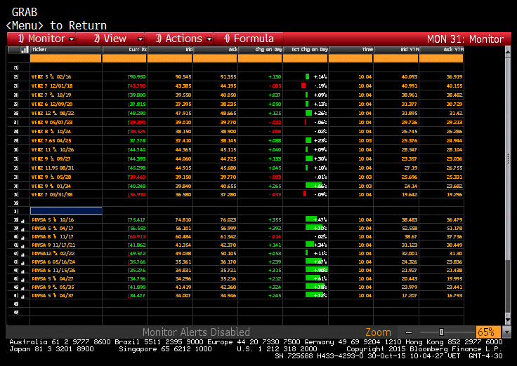The width and height of the screenshot is (517, 366).
Task: Expand the Actions dropdown arrow
Action: coord(209,39)
